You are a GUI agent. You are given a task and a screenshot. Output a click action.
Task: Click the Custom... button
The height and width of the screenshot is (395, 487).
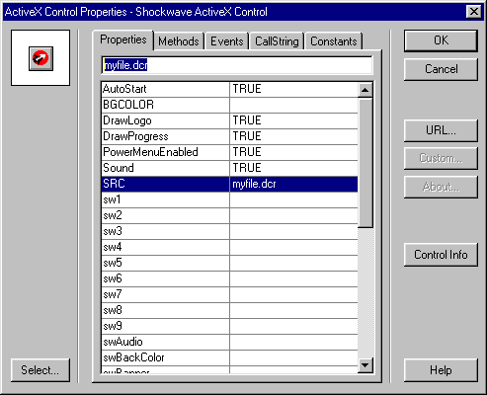click(x=441, y=158)
